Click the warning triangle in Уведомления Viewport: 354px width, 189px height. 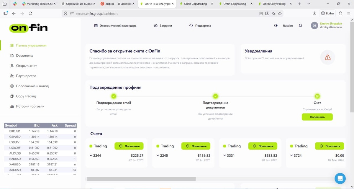coord(327,57)
